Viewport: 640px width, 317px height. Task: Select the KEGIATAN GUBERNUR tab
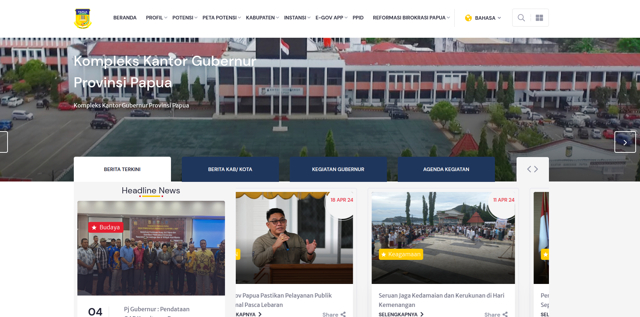(x=338, y=169)
